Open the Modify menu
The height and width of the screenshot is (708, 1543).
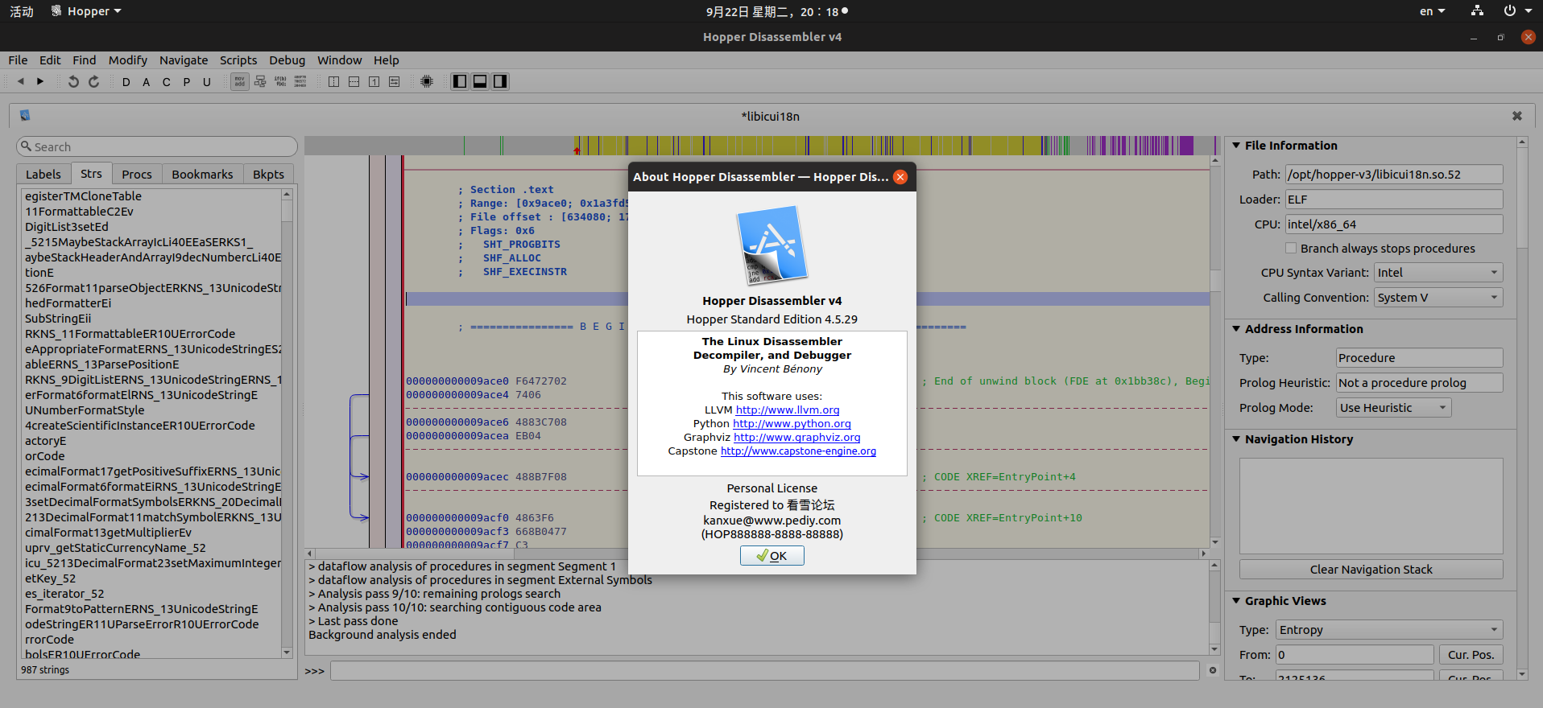[128, 60]
